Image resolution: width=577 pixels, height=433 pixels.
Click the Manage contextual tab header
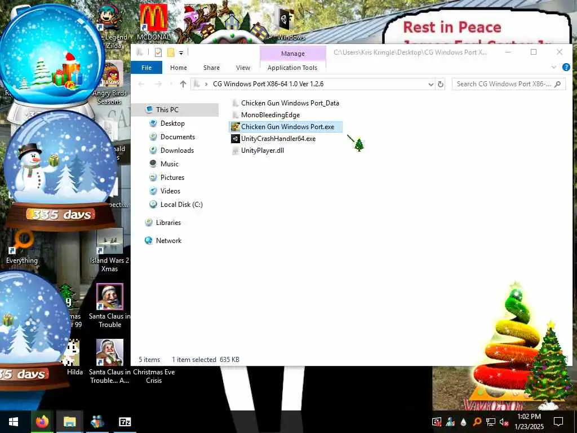[293, 54]
